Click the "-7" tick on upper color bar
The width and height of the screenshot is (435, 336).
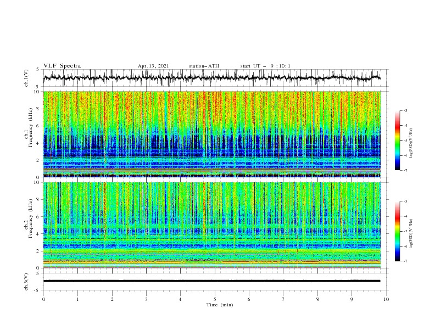click(x=405, y=170)
